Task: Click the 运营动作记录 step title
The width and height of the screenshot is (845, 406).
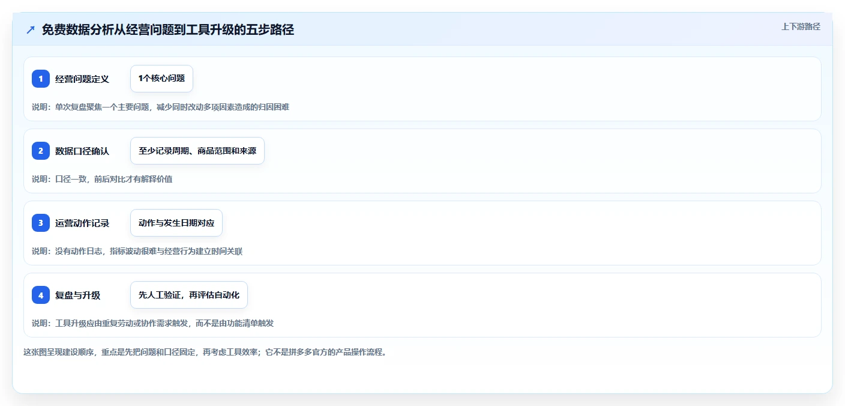Action: 82,223
